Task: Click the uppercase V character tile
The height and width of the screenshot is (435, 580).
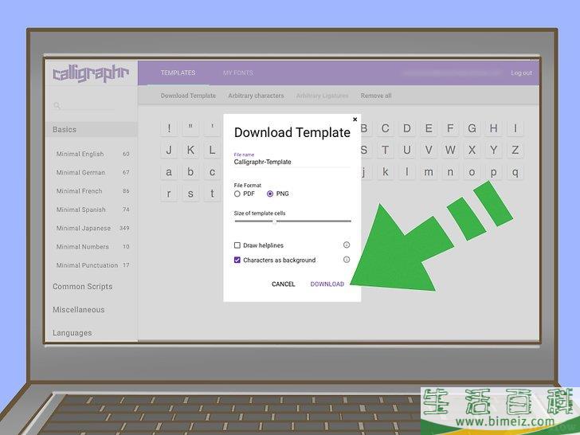Action: [429, 150]
